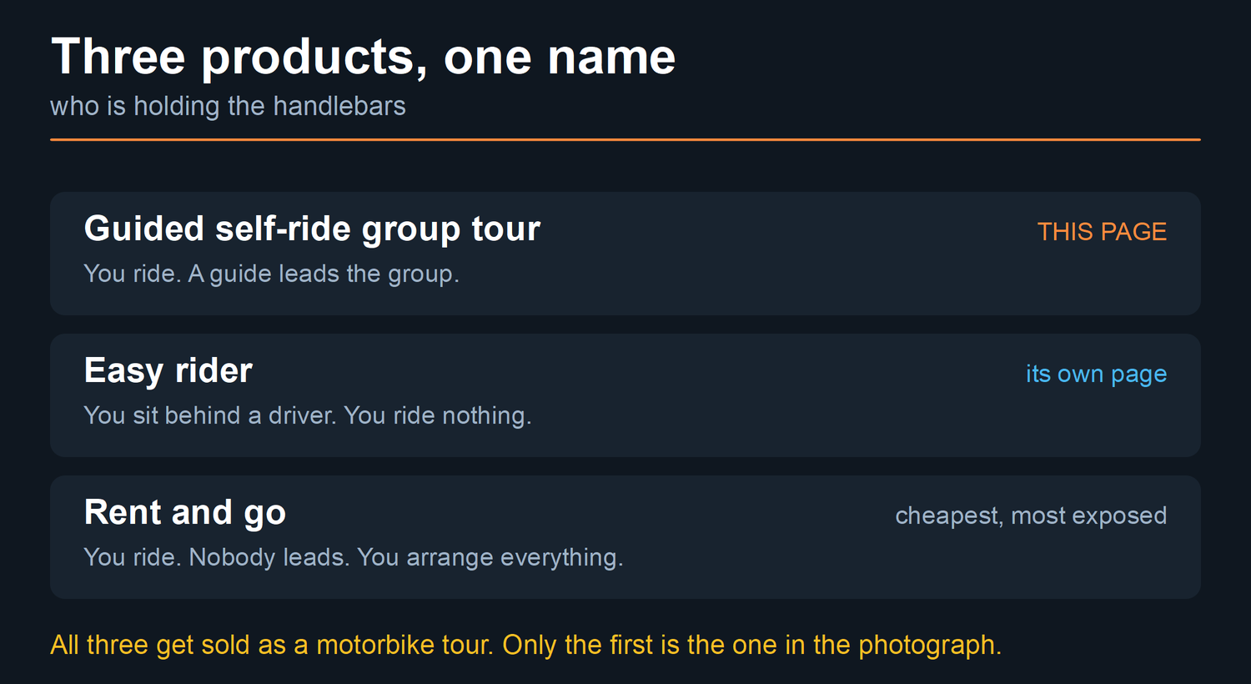Click the 'Guided self-ride group tour' title

[x=312, y=229]
